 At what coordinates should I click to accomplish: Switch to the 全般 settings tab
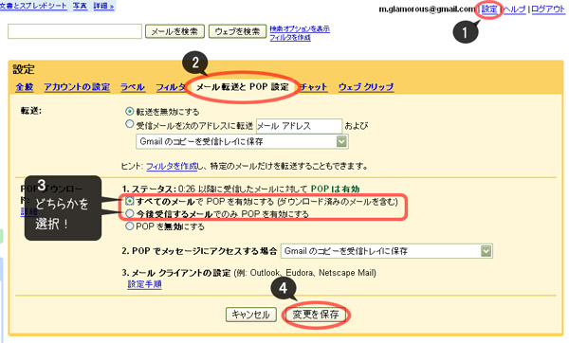click(25, 87)
